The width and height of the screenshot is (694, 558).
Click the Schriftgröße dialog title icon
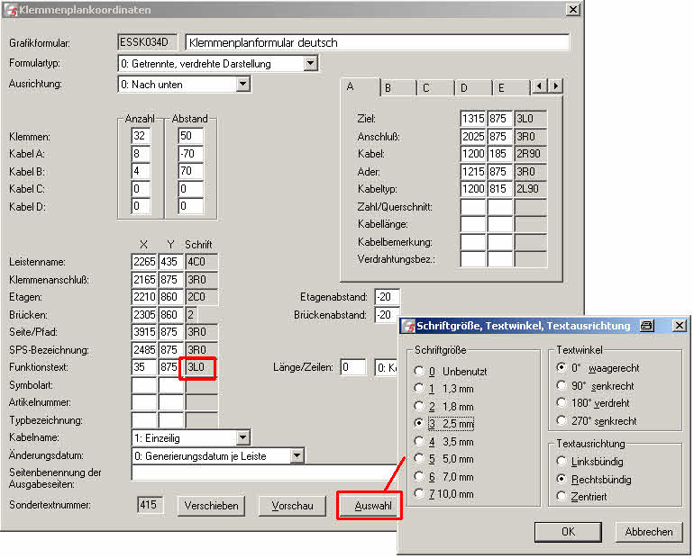pyautogui.click(x=408, y=326)
